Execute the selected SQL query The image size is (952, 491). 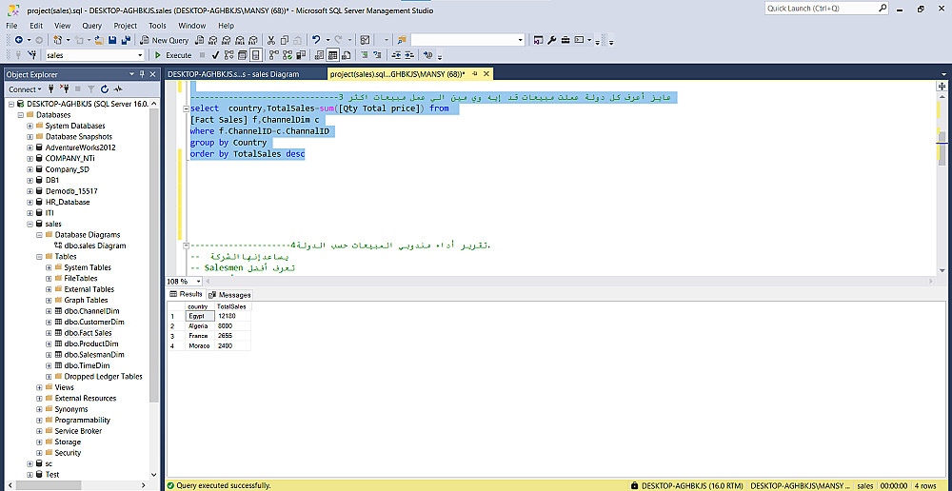(172, 55)
